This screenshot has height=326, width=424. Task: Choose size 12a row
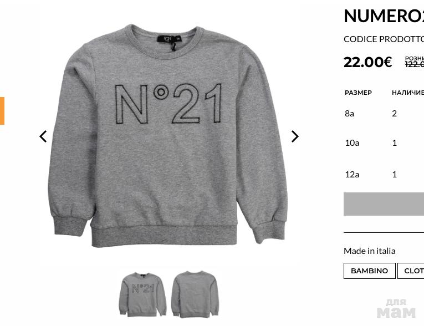(384, 174)
